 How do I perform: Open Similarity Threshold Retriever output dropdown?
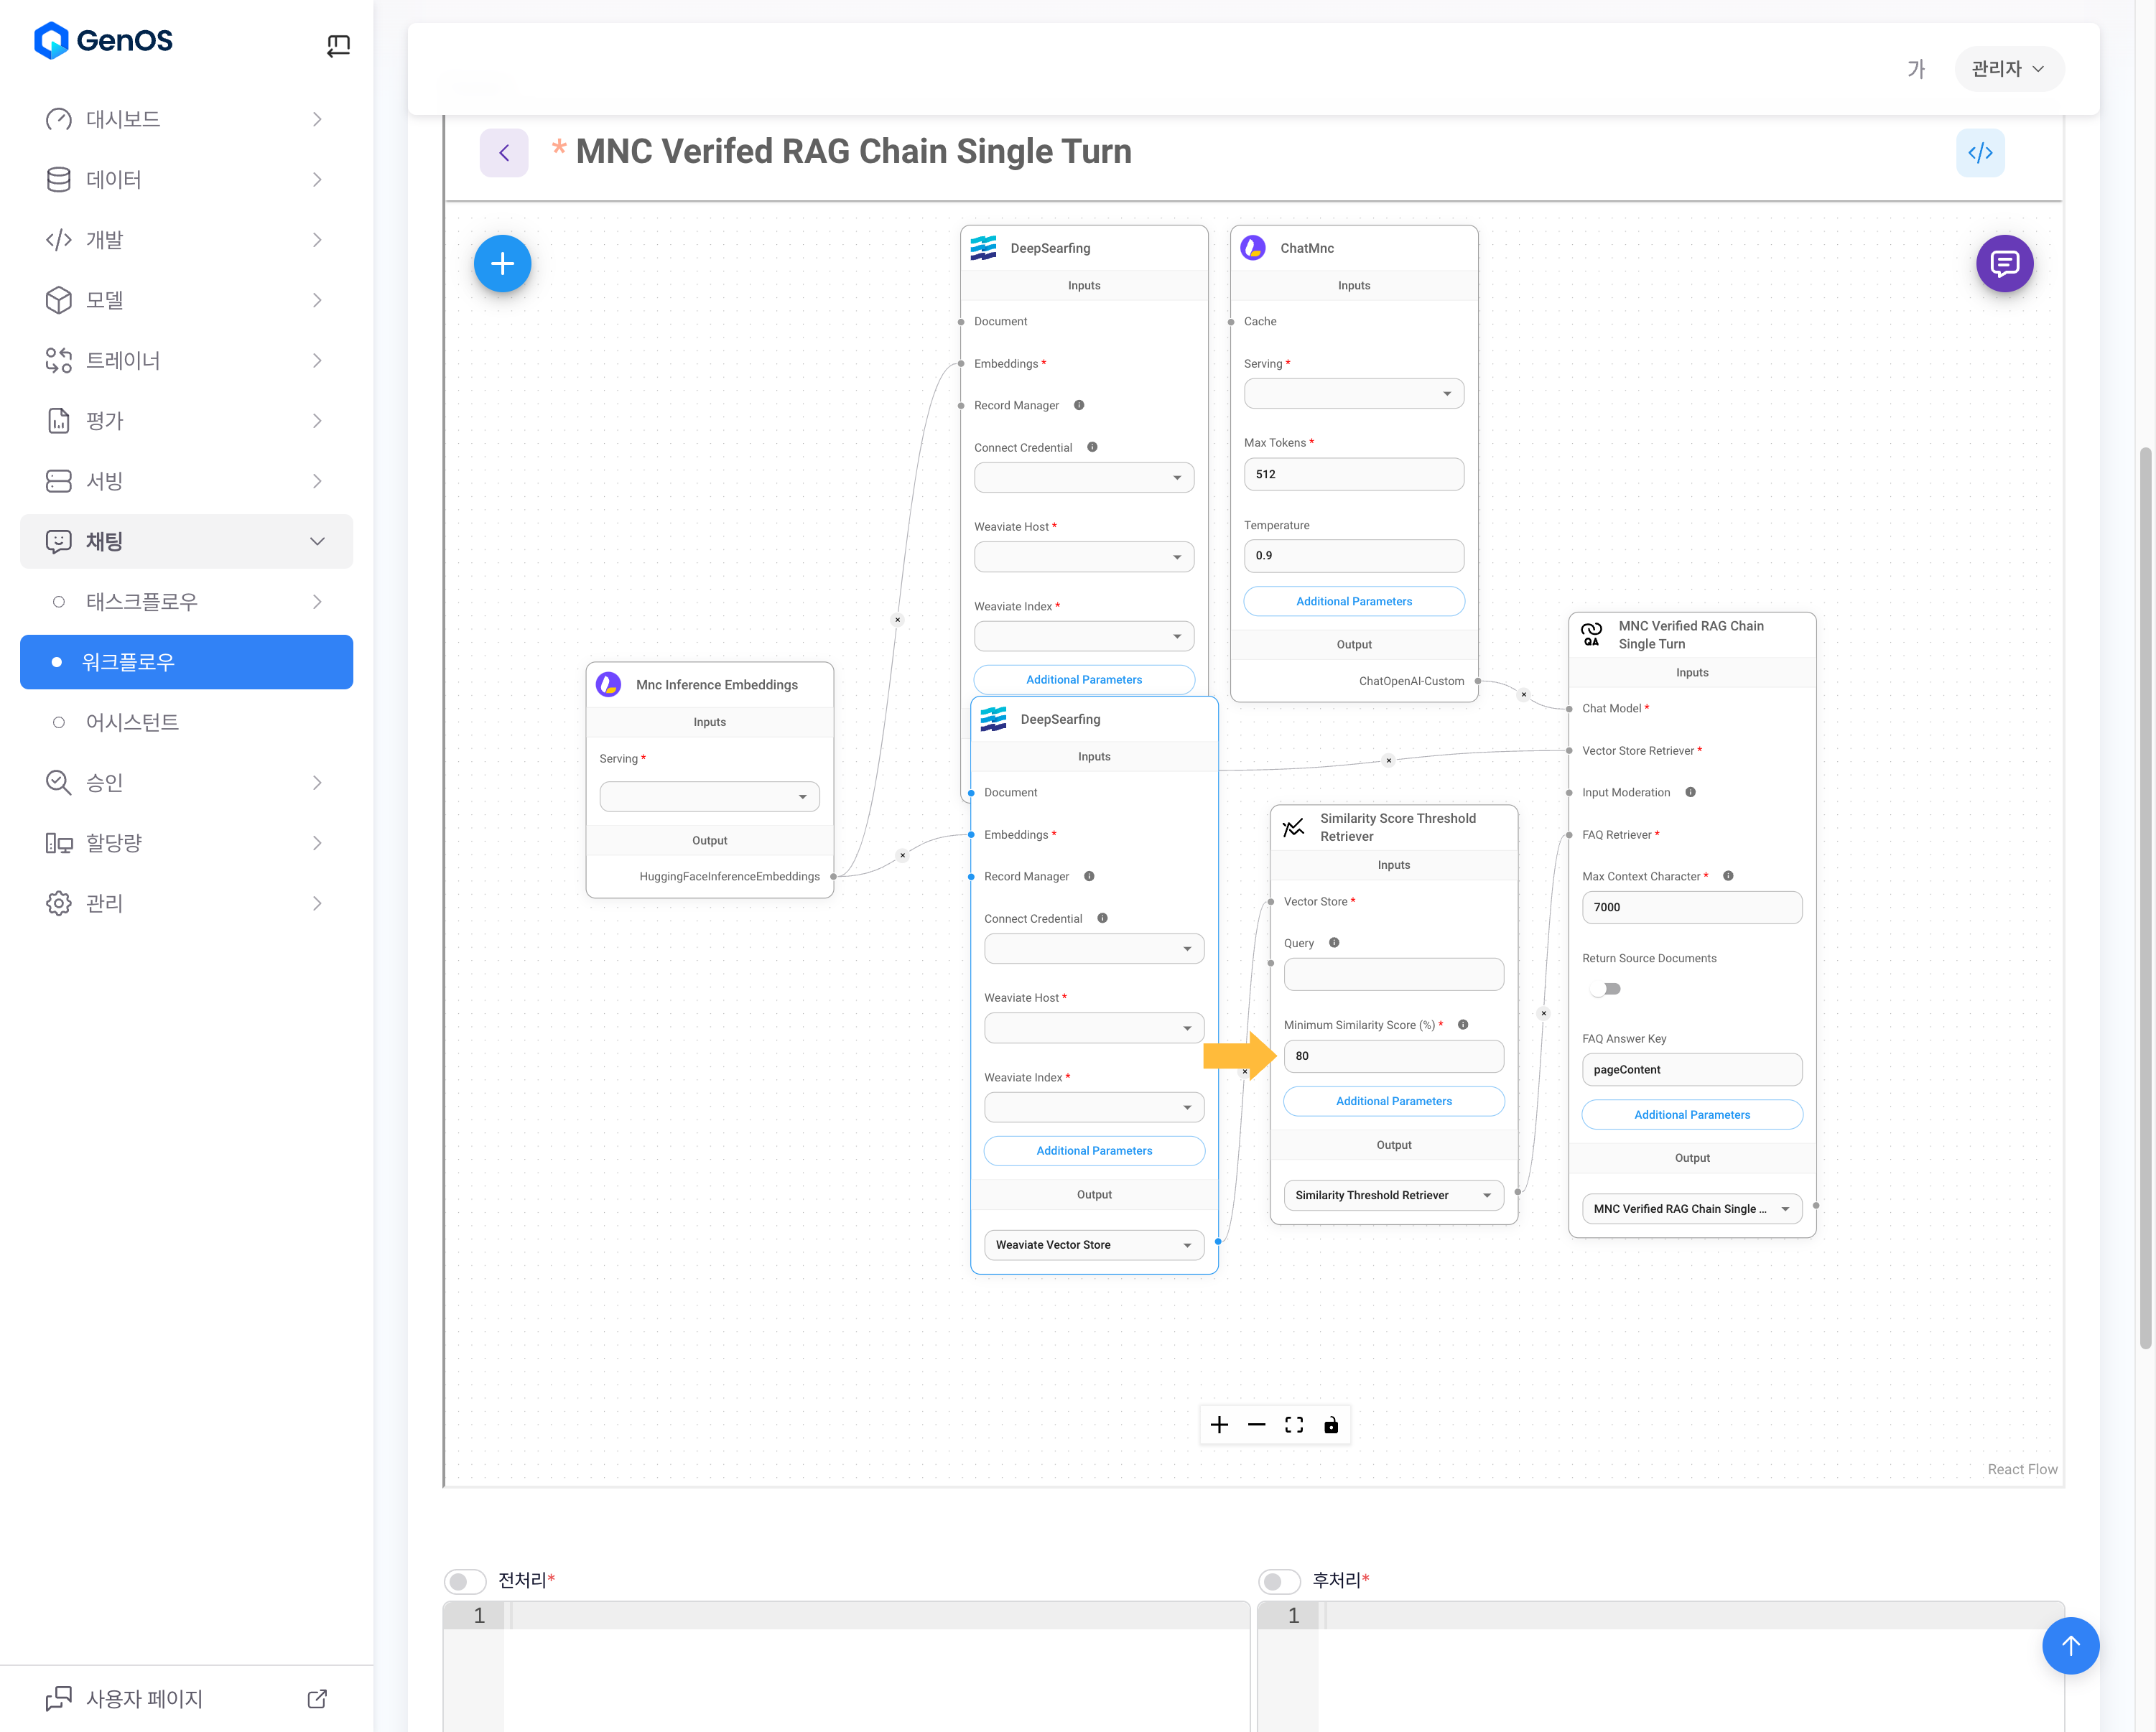(1393, 1195)
